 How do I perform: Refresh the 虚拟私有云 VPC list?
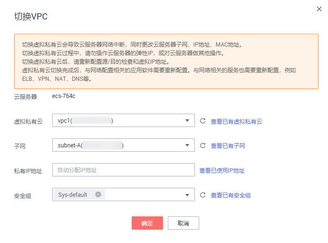tap(203, 121)
